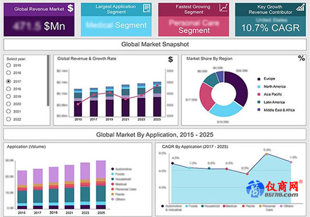
Task: Select year 2020 in the year list
Action: pos(8,104)
